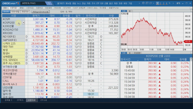The width and height of the screenshot is (193, 109).
Task: Maximize the CHECKExpert window
Action: point(187,3)
